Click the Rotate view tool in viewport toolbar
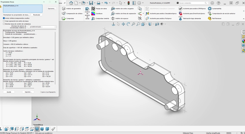The image size is (245, 134). (128, 24)
